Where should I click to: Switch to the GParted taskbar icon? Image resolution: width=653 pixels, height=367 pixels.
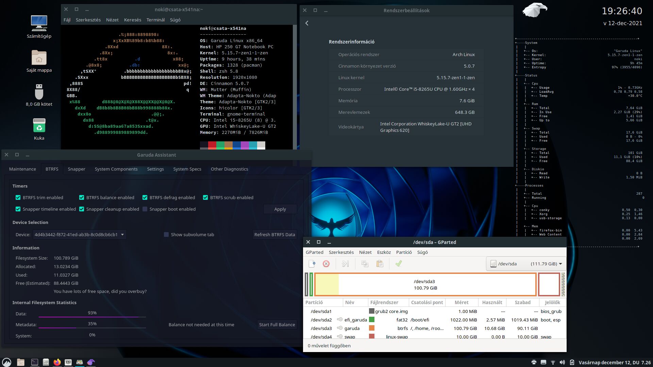[80, 362]
